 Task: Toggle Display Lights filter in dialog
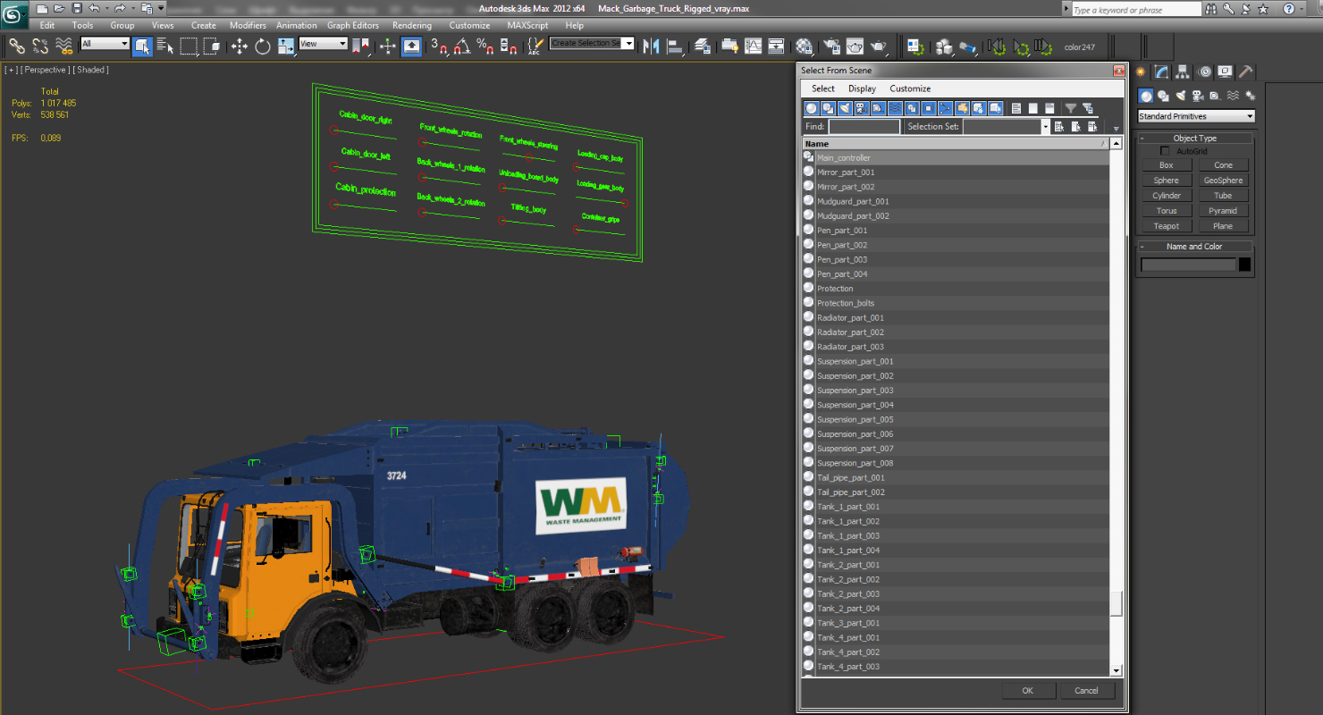[x=845, y=108]
